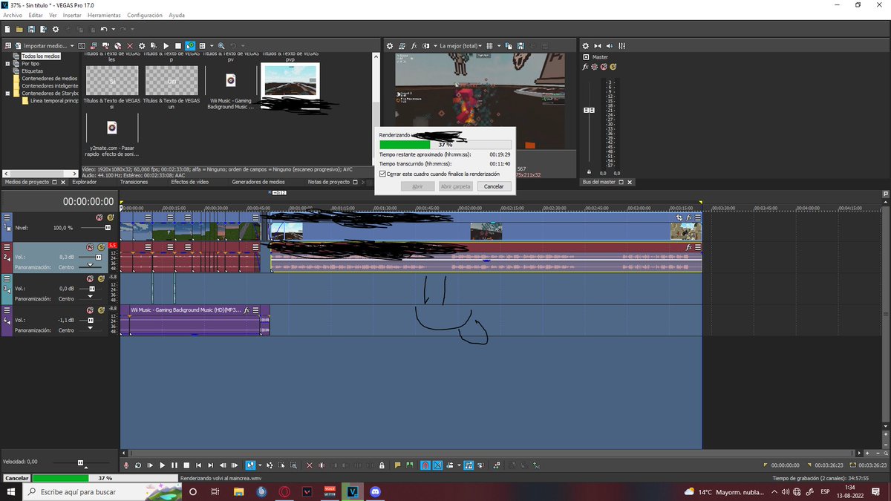The height and width of the screenshot is (501, 891).
Task: Select Todos los medios tree item
Action: (x=41, y=56)
